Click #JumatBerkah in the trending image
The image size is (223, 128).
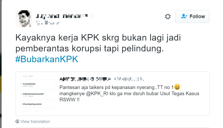click(x=29, y=84)
